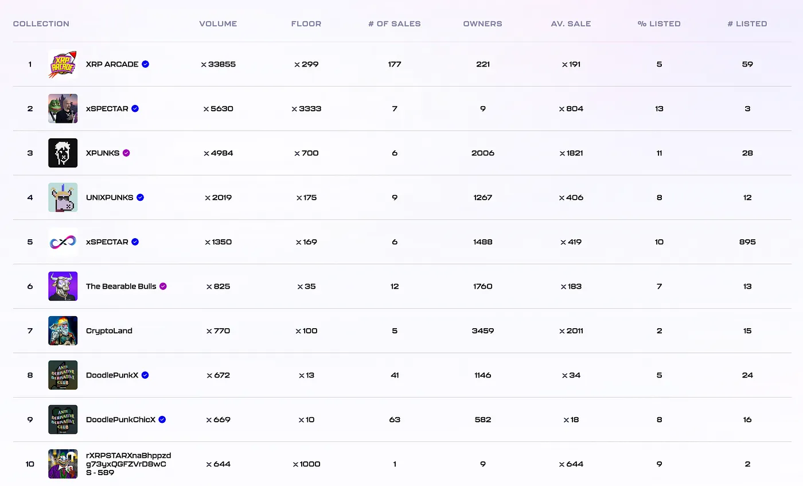Sort collections by FLOOR price

[306, 24]
